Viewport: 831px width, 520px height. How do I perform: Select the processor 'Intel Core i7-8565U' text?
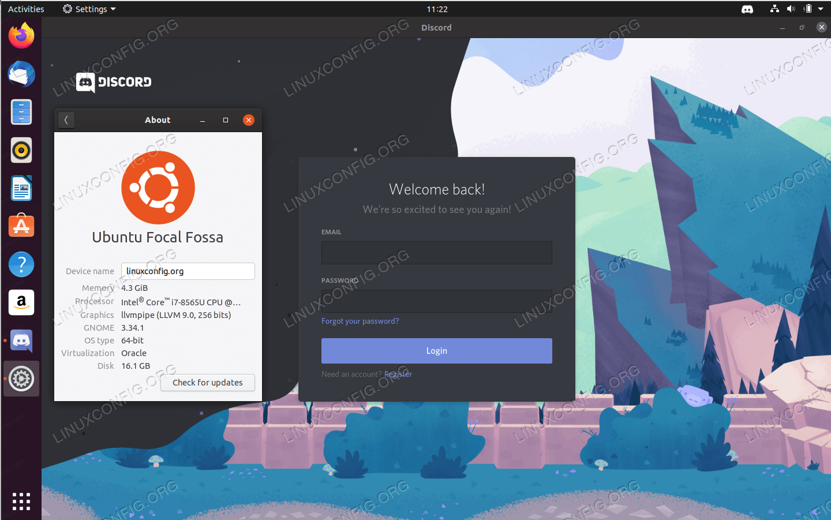click(x=181, y=302)
